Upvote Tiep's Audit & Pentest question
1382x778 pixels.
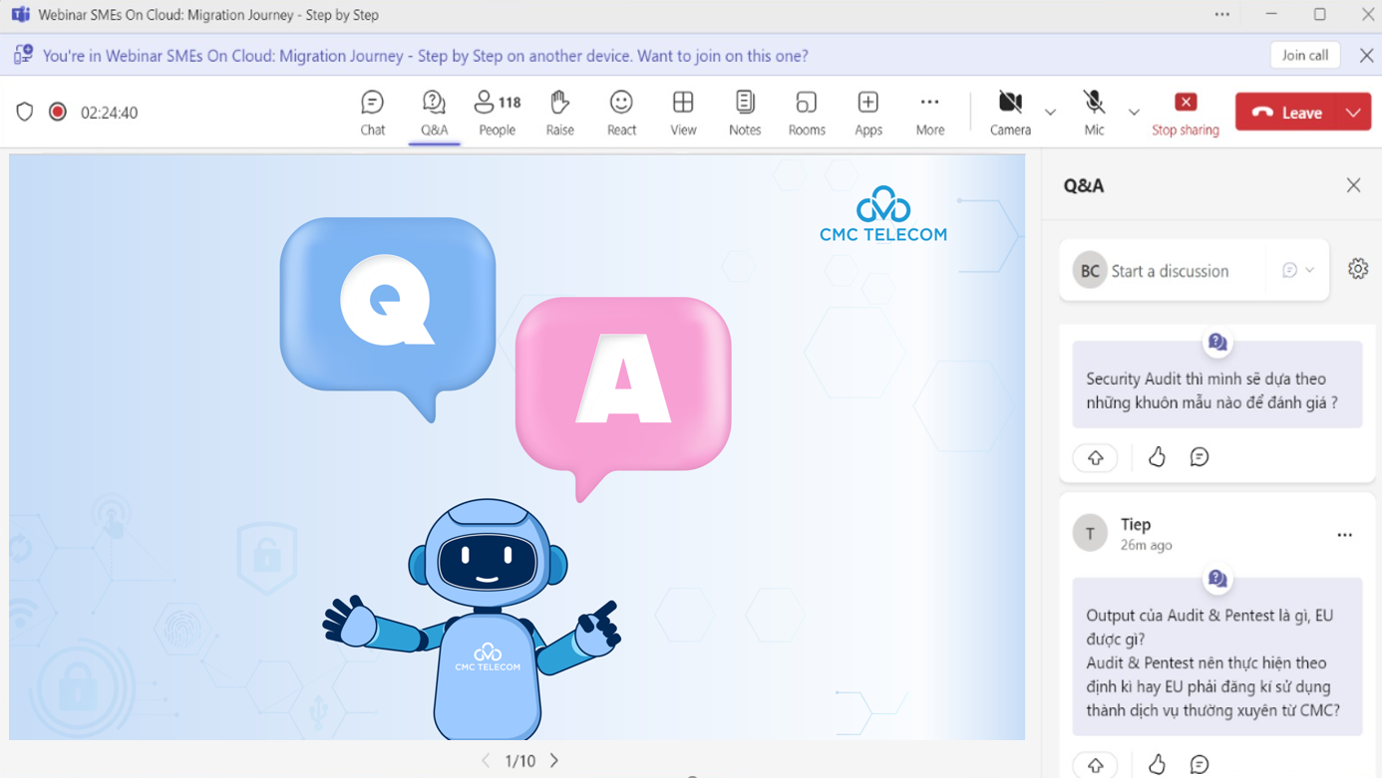tap(1095, 764)
